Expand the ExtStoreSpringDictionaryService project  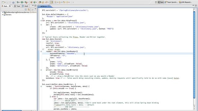coord(2,12)
